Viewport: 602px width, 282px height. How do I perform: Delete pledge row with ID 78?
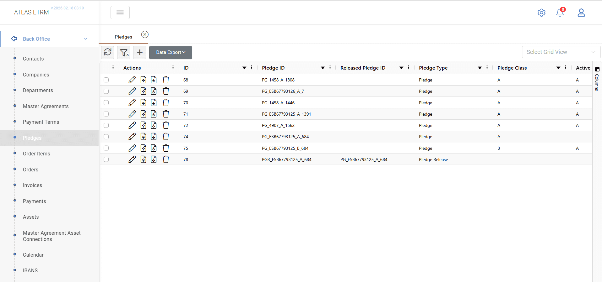click(166, 159)
